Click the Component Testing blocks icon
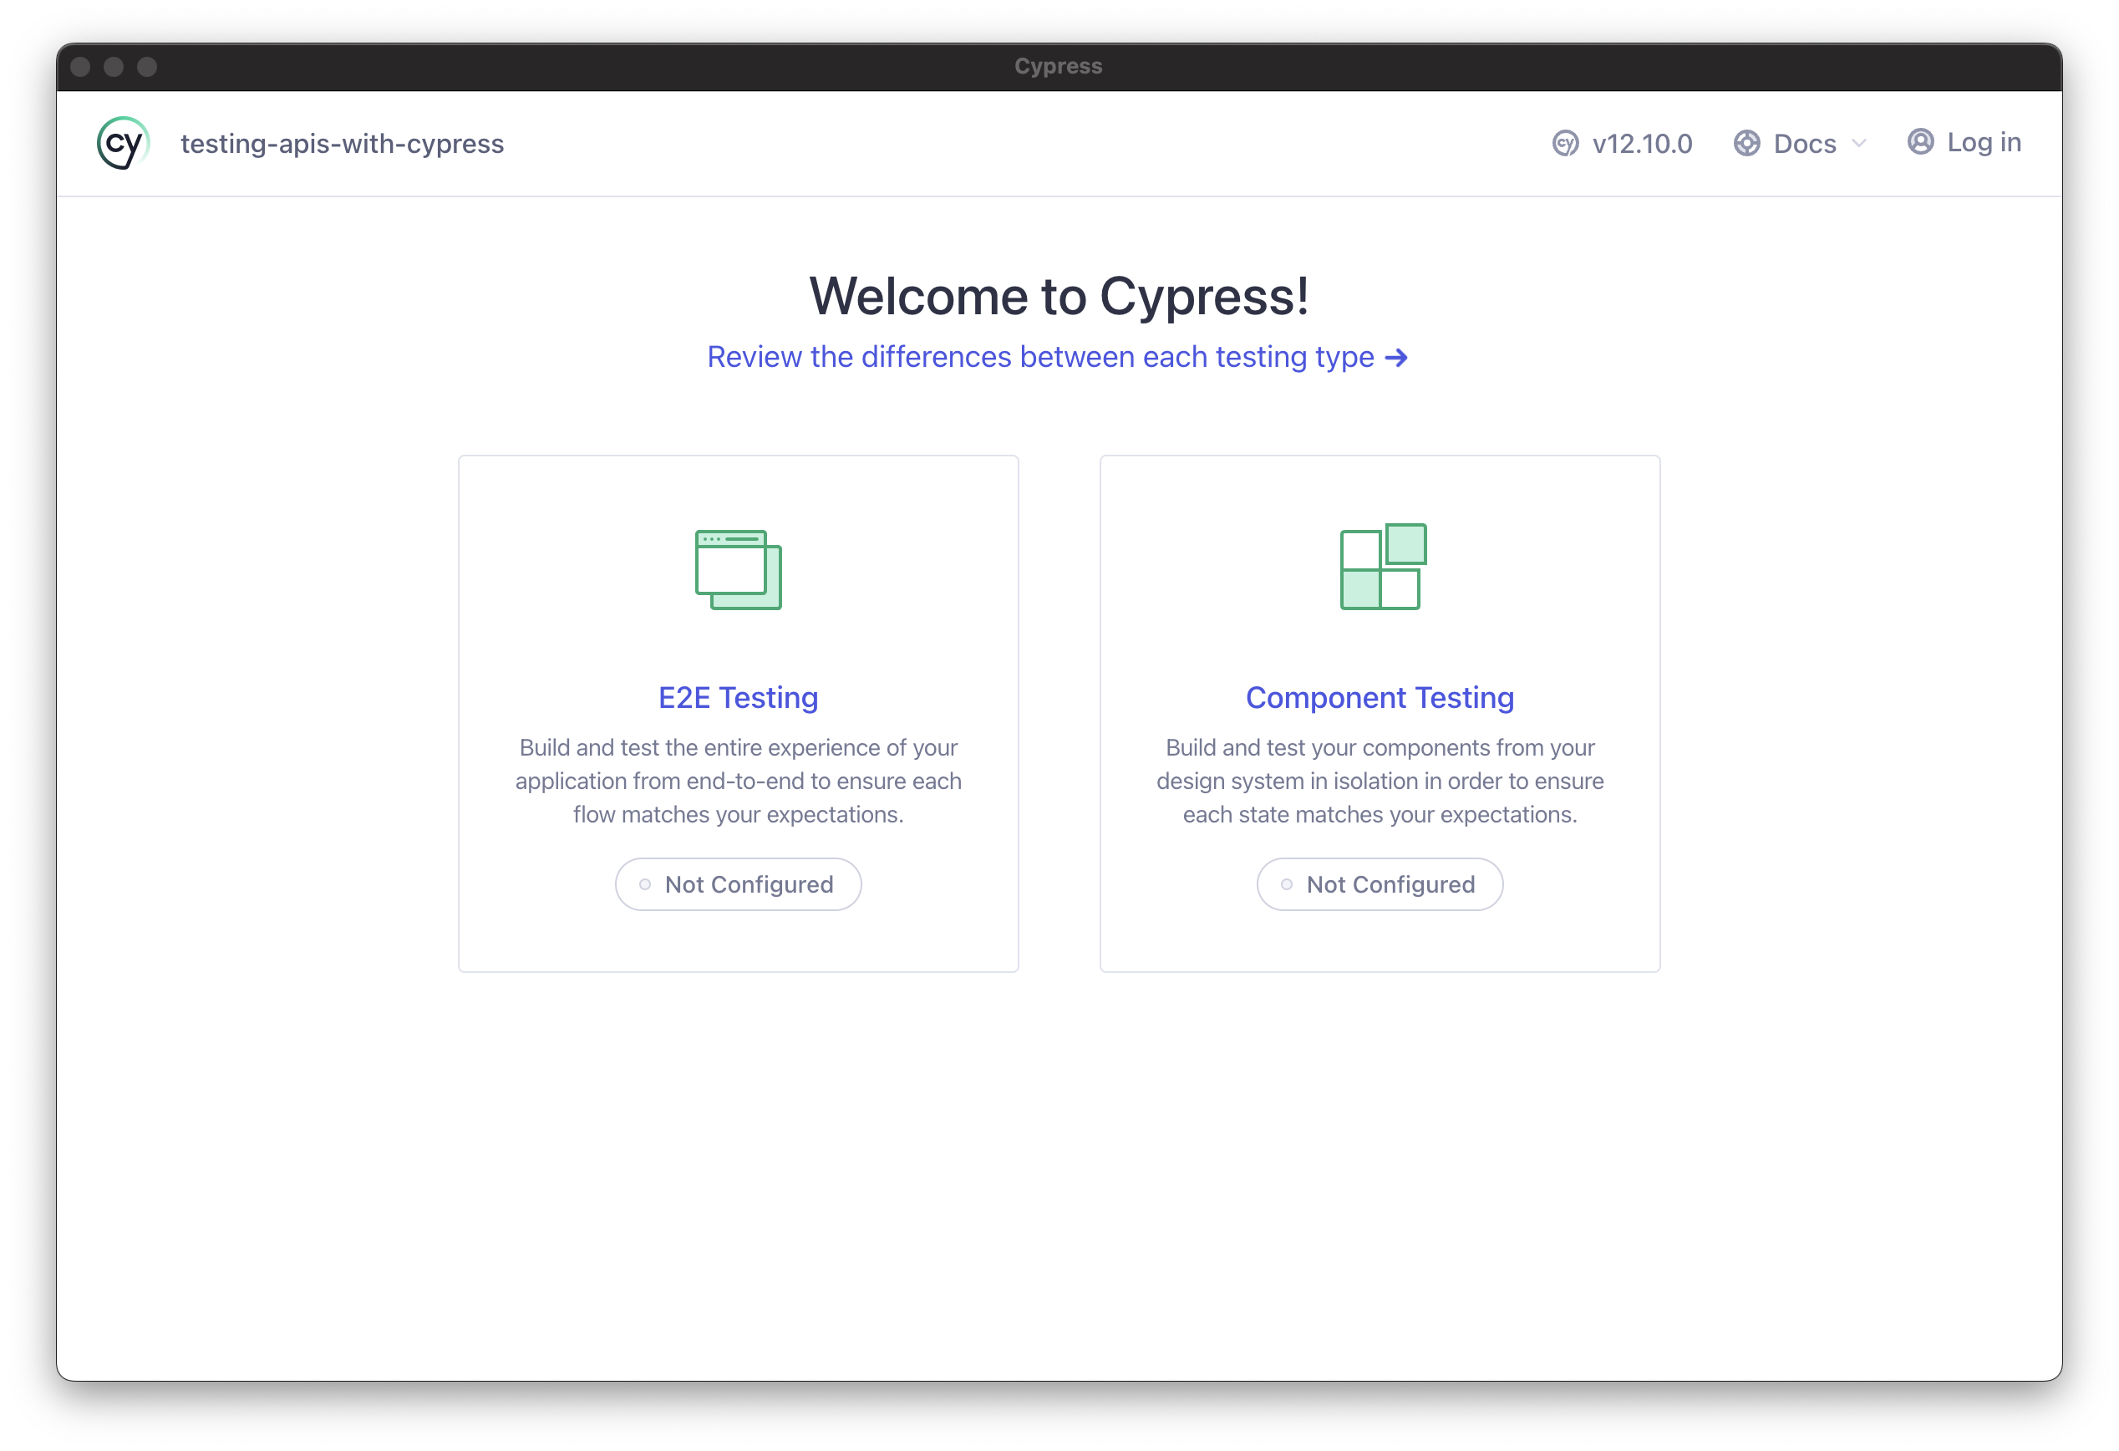 (1382, 567)
